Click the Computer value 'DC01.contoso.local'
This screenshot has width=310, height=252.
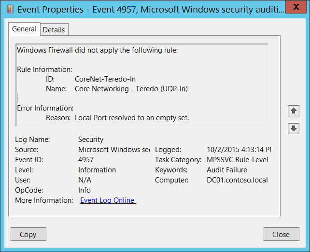[x=237, y=180]
